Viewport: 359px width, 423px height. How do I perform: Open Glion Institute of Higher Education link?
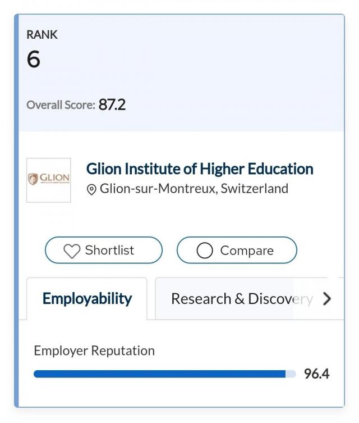200,169
